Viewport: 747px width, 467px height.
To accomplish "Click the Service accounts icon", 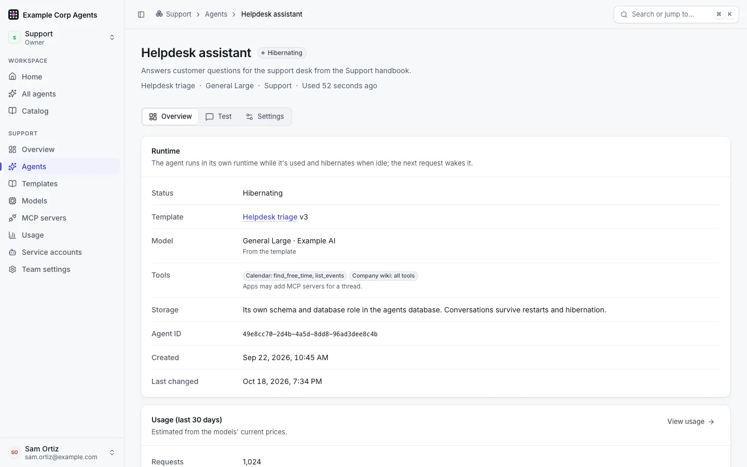I will click(12, 252).
